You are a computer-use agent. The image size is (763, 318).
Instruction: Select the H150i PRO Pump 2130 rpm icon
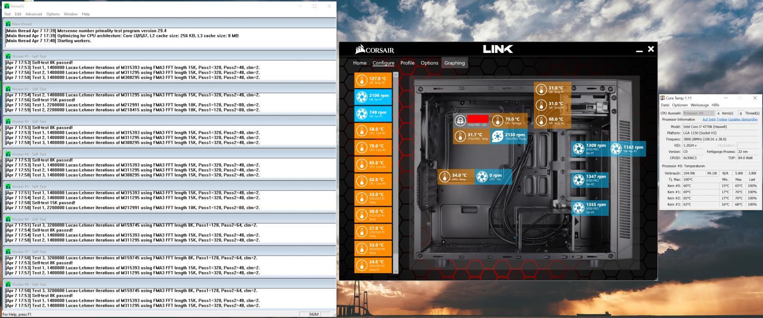point(497,137)
